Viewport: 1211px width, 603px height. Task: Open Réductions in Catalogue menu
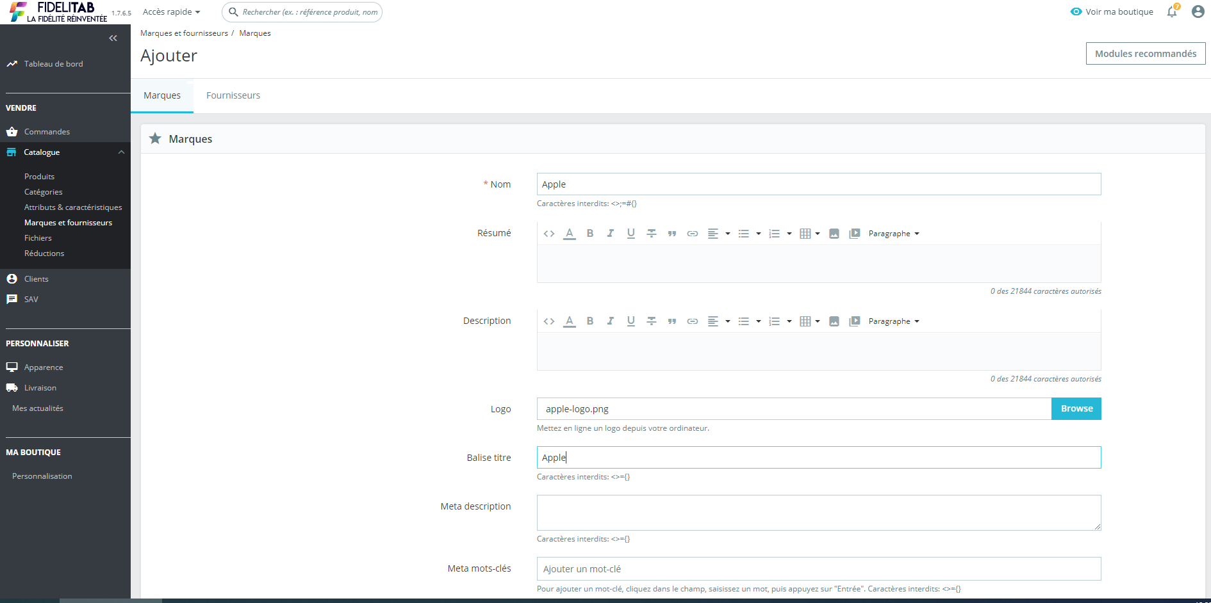(44, 253)
